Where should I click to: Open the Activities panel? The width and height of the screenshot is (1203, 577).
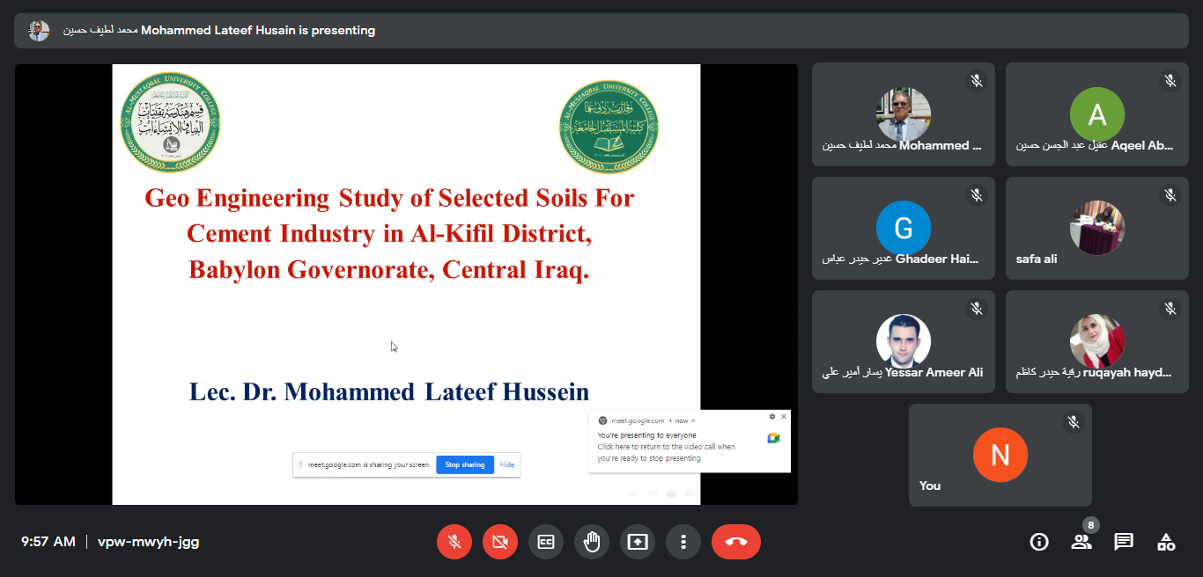pos(1166,542)
